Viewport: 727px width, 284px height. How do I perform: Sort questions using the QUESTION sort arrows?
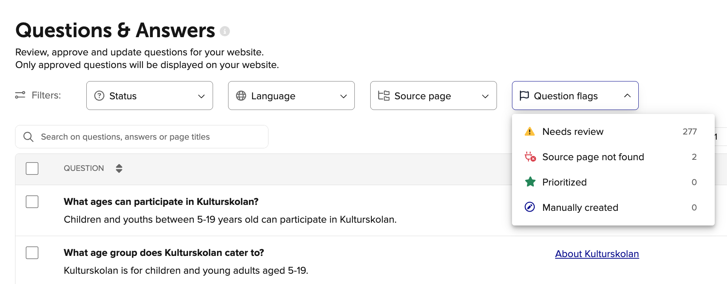tap(119, 169)
